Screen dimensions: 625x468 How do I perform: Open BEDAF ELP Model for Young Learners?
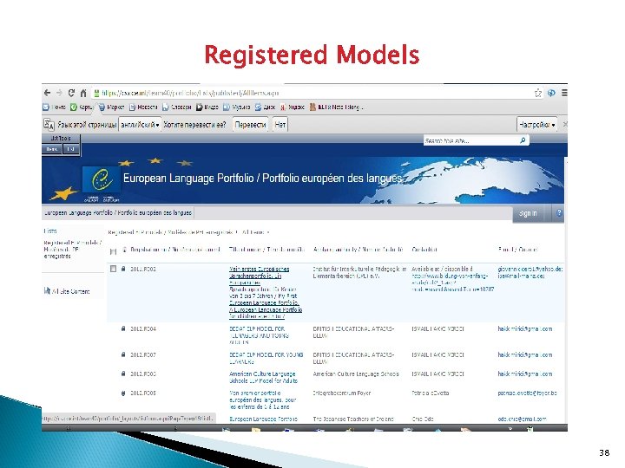(x=266, y=358)
